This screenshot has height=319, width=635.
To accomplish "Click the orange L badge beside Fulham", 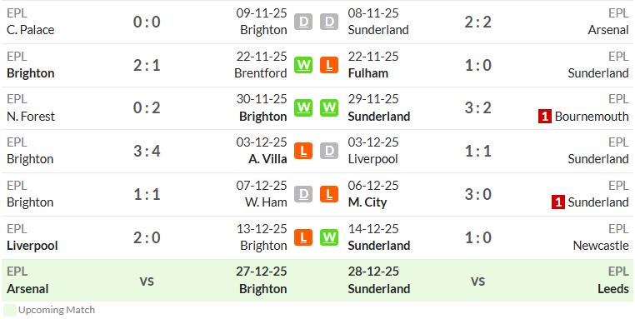I will (x=329, y=65).
